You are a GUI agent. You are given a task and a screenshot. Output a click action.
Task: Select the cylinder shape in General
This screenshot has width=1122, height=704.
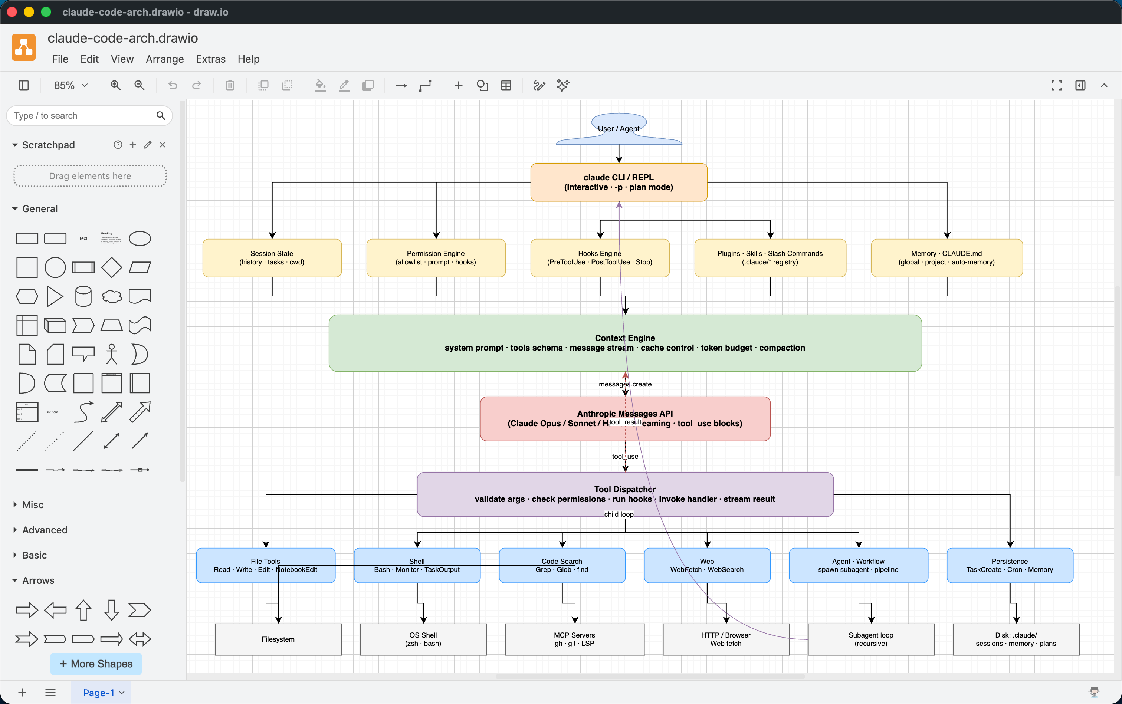[83, 296]
